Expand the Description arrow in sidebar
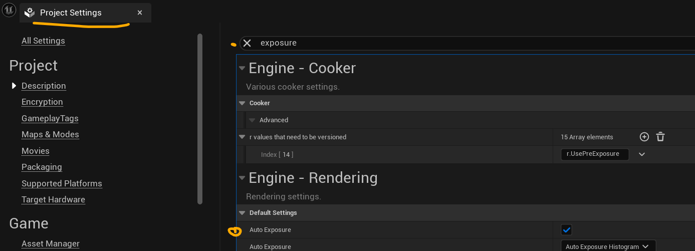This screenshot has height=251, width=695. pos(14,86)
